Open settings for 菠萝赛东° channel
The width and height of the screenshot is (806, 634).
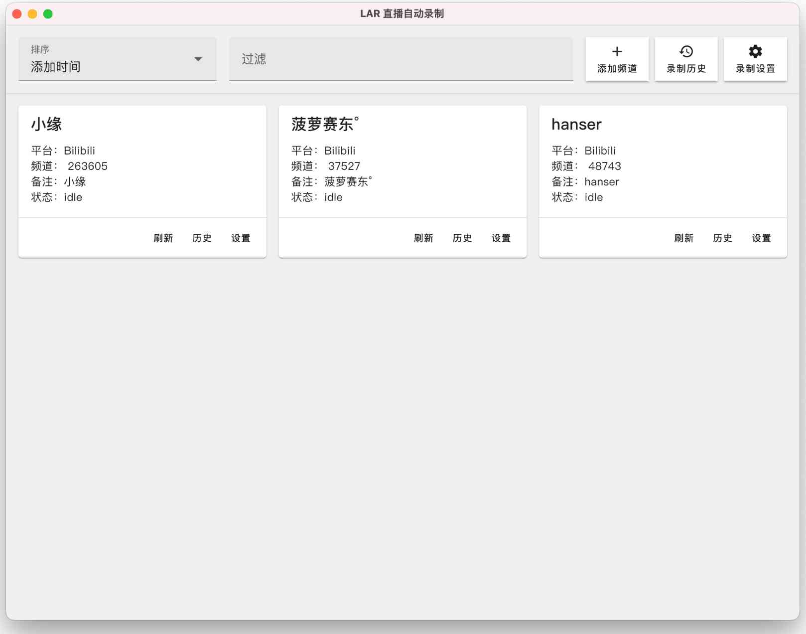(x=501, y=238)
